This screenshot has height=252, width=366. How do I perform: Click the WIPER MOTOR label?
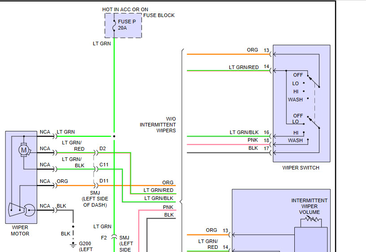20,230
